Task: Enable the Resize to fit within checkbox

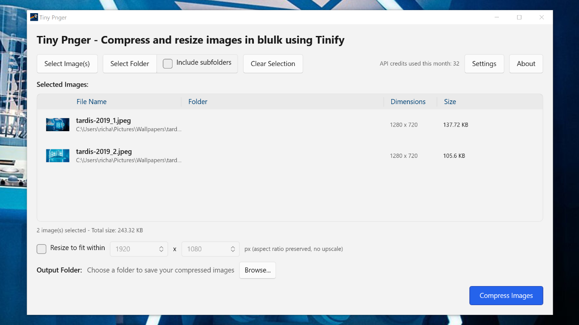Action: (x=42, y=249)
